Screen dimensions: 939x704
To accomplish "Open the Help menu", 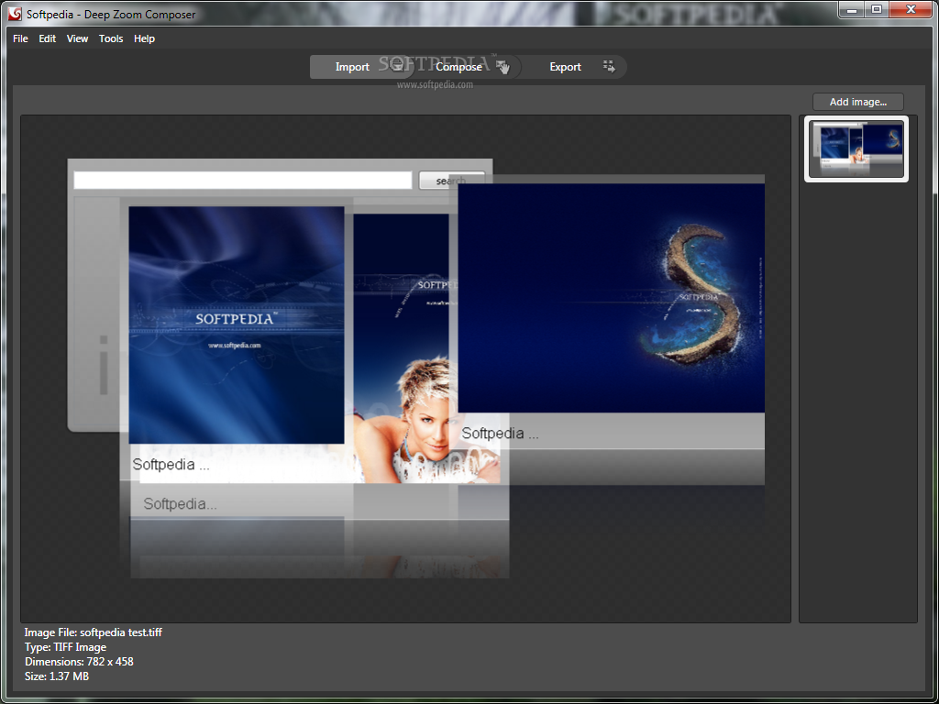I will tap(144, 38).
